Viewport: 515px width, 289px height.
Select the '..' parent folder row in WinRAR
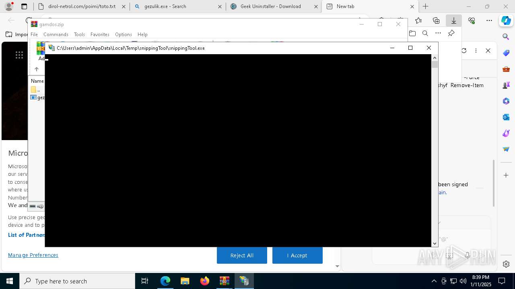(37, 90)
